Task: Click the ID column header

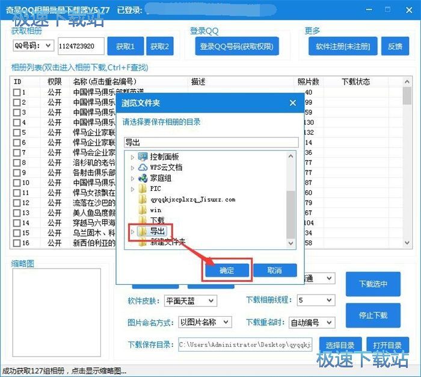Action: pos(25,81)
